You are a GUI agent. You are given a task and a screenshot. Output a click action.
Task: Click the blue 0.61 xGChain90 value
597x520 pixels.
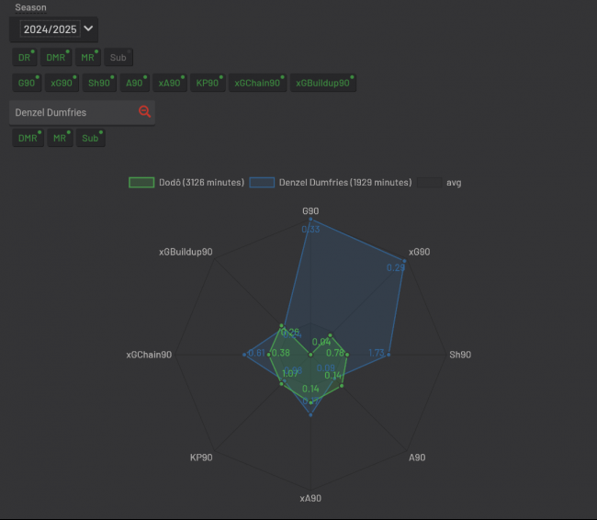[x=256, y=353]
